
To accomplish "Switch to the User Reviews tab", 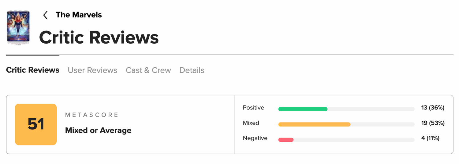I will 92,70.
